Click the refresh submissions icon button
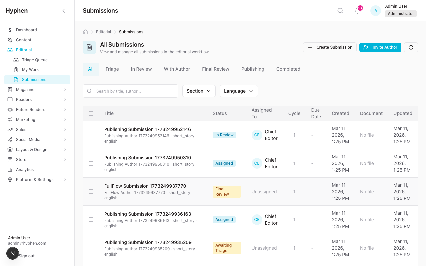 click(411, 47)
